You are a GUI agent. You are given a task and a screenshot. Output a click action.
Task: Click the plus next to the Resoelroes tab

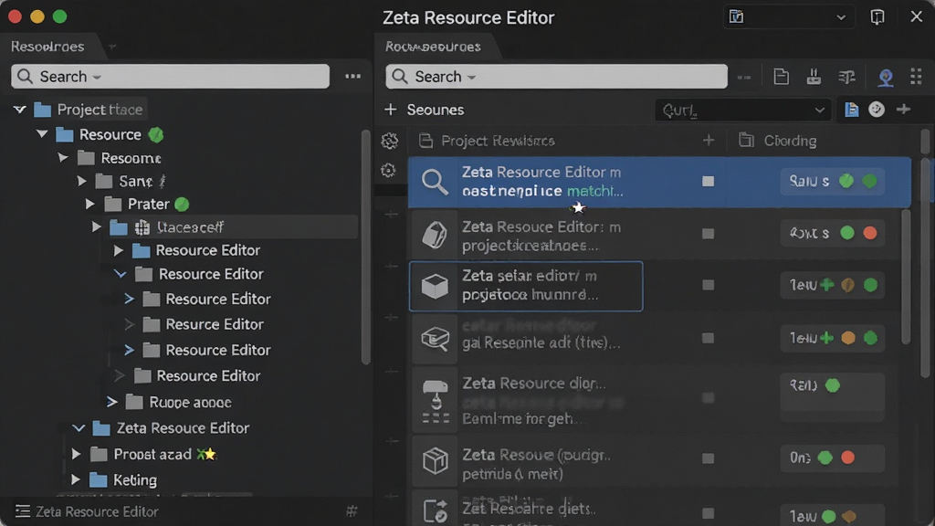112,47
